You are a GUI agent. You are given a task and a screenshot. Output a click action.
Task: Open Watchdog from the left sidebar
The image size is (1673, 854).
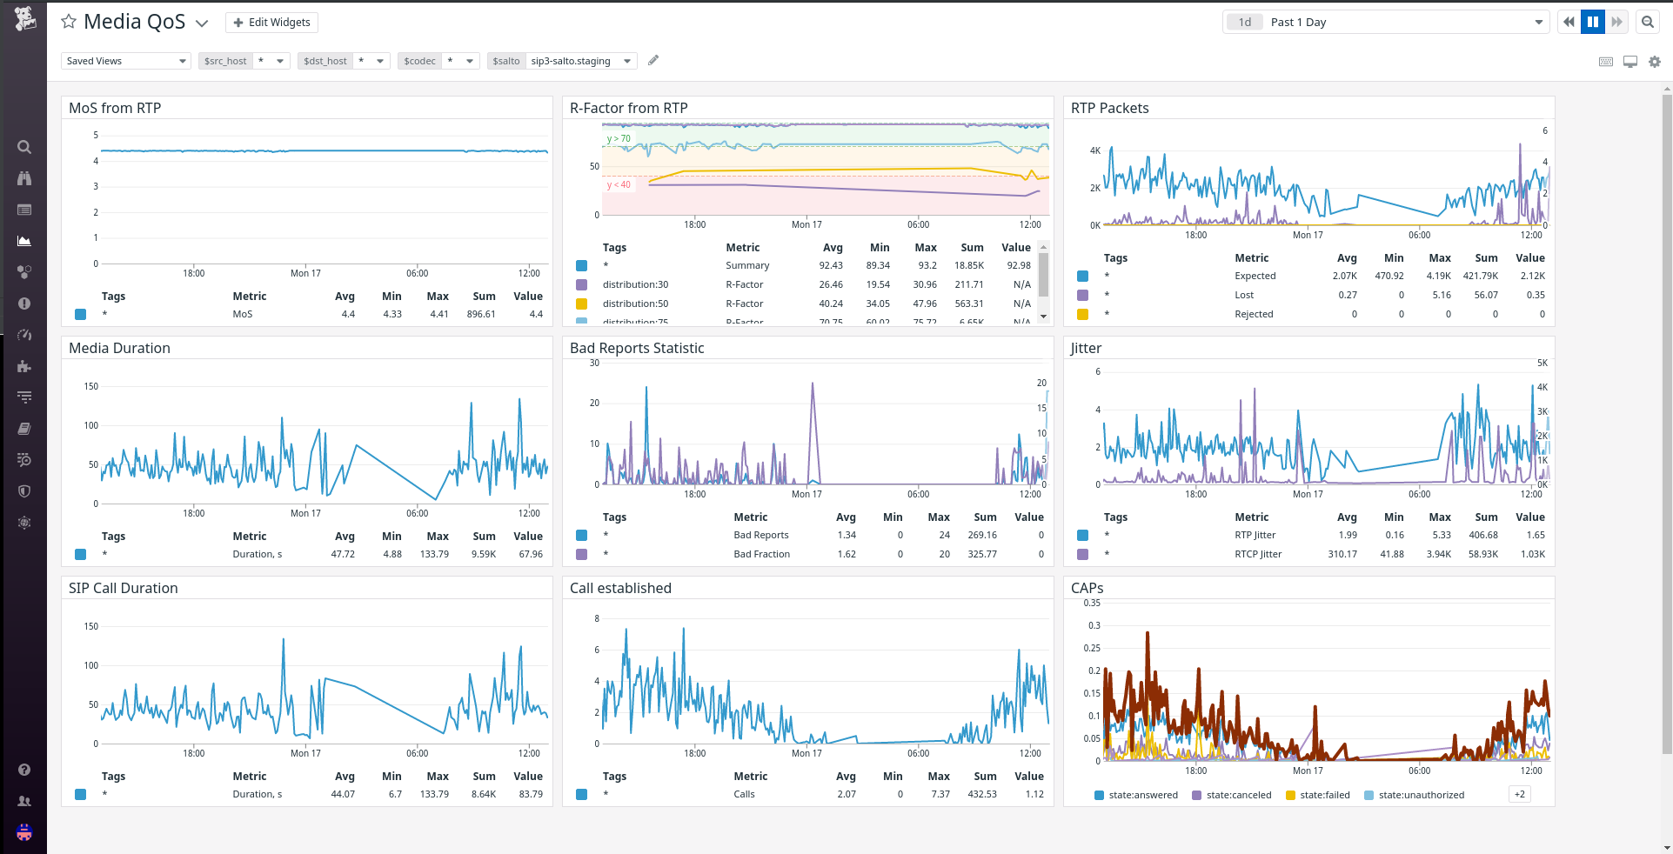point(24,178)
